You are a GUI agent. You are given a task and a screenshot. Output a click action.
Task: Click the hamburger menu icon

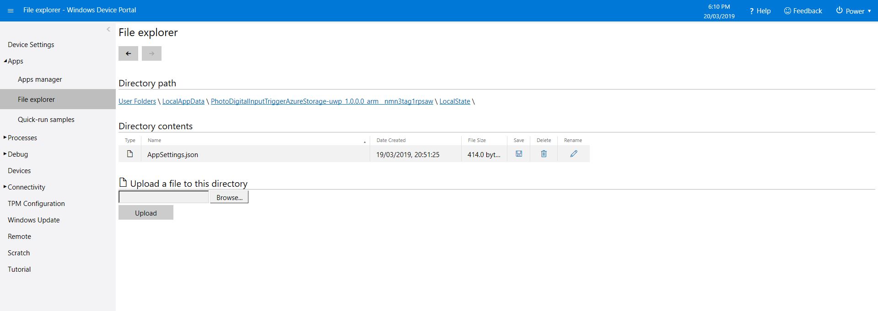point(11,11)
